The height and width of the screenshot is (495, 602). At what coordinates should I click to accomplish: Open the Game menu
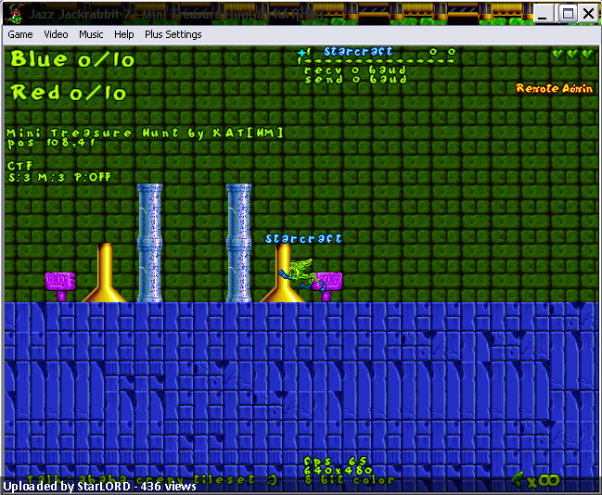coord(20,34)
